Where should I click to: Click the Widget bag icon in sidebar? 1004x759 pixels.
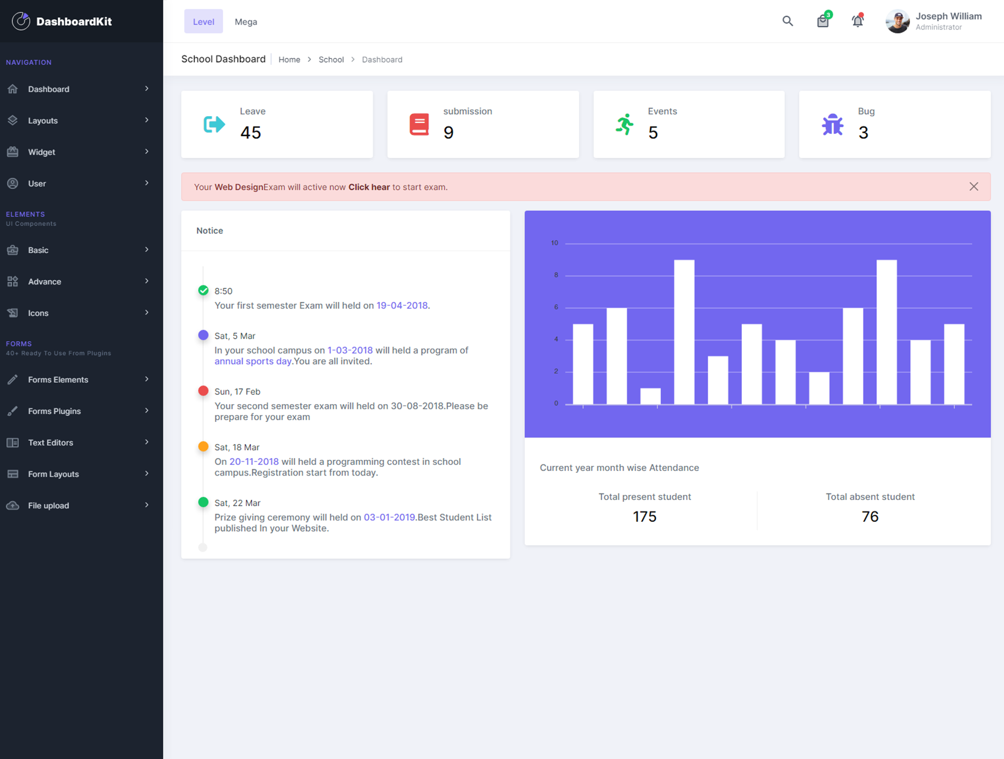[x=13, y=152]
